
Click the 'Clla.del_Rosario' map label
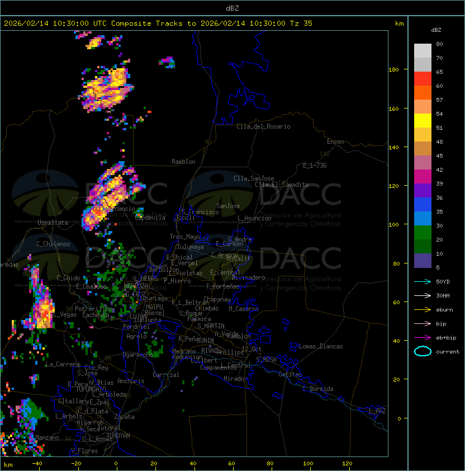[263, 126]
